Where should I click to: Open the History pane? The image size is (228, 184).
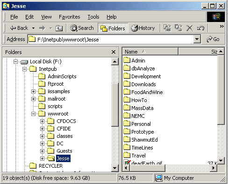142,28
